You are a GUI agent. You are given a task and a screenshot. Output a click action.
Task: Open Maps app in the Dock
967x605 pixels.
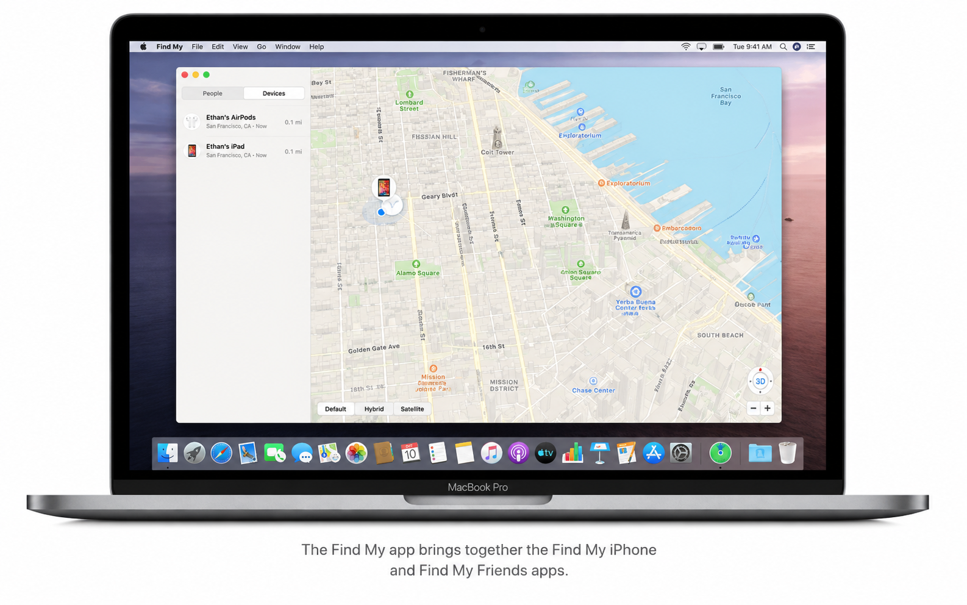coord(329,453)
